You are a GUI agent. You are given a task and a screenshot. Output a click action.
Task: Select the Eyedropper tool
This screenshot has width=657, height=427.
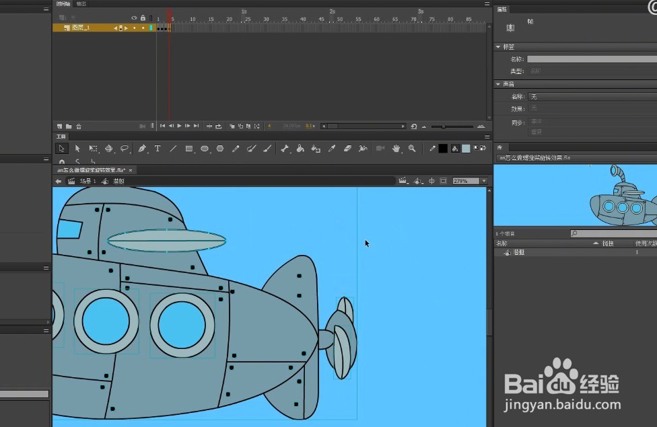click(332, 148)
